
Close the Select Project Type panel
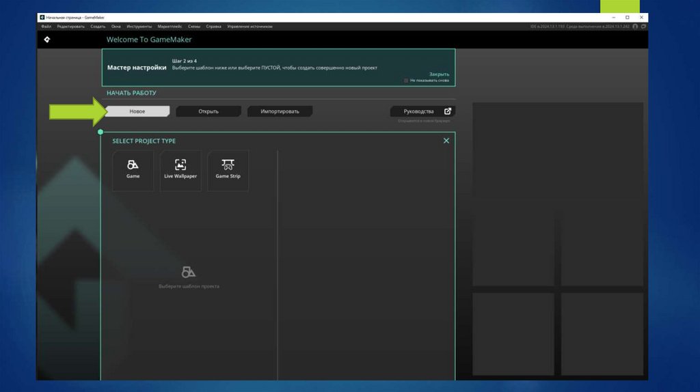(446, 141)
